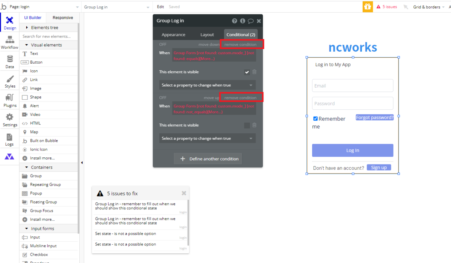The width and height of the screenshot is (451, 263).
Task: Click the Search for new elements field
Action: pyautogui.click(x=49, y=36)
